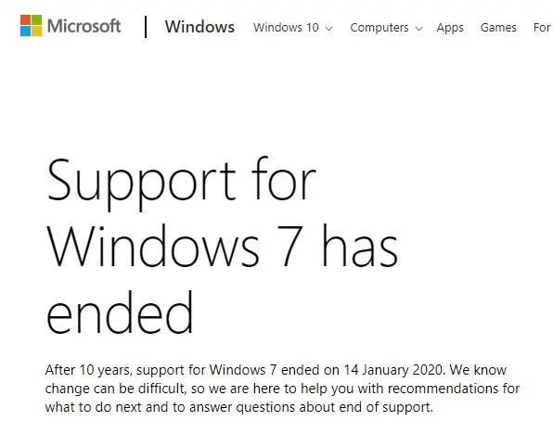Open the Windows home link
553x434 pixels.
tap(199, 27)
